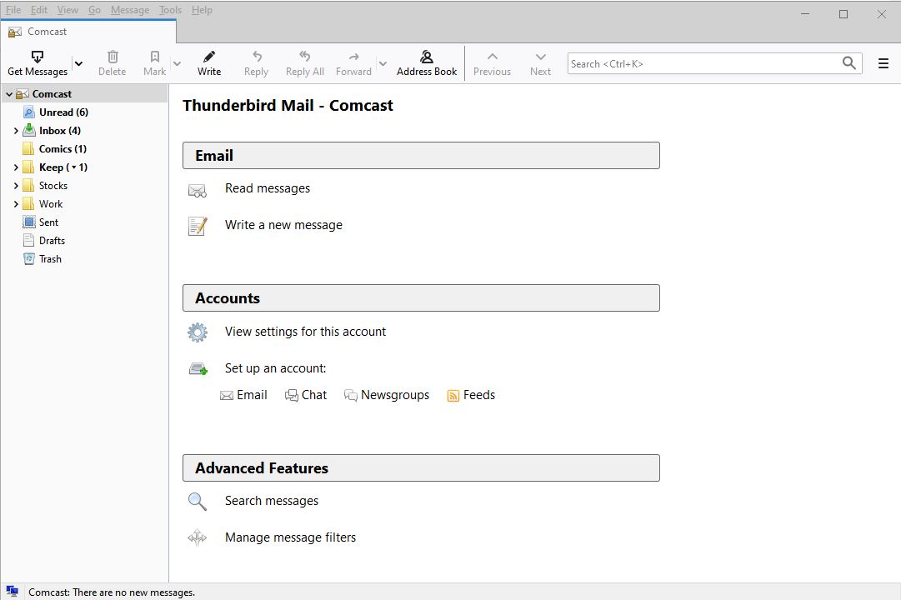The height and width of the screenshot is (600, 901).
Task: Open the View menu
Action: tap(68, 10)
